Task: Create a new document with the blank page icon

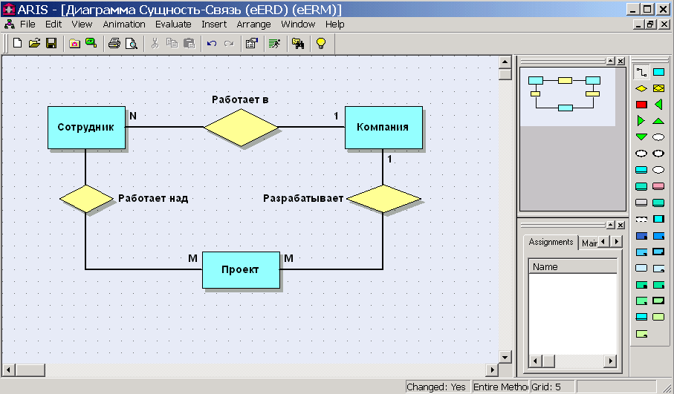Action: coord(17,43)
